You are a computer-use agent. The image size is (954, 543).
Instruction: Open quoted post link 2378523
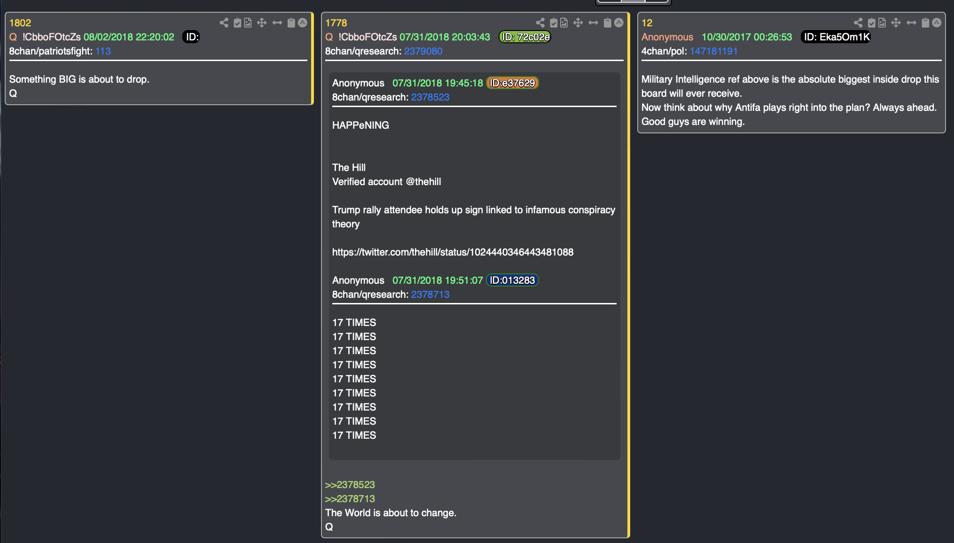click(x=430, y=97)
